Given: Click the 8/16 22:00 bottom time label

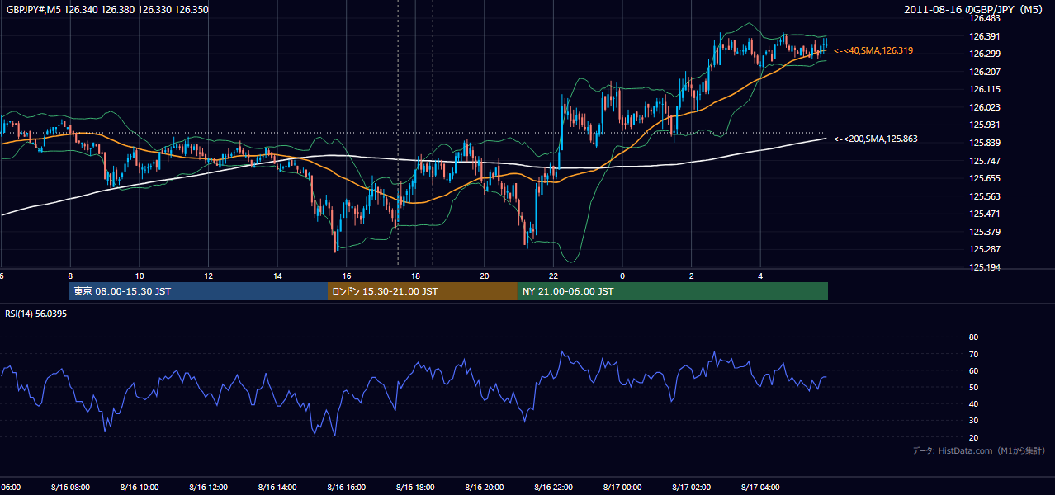Looking at the screenshot, I should 554,488.
